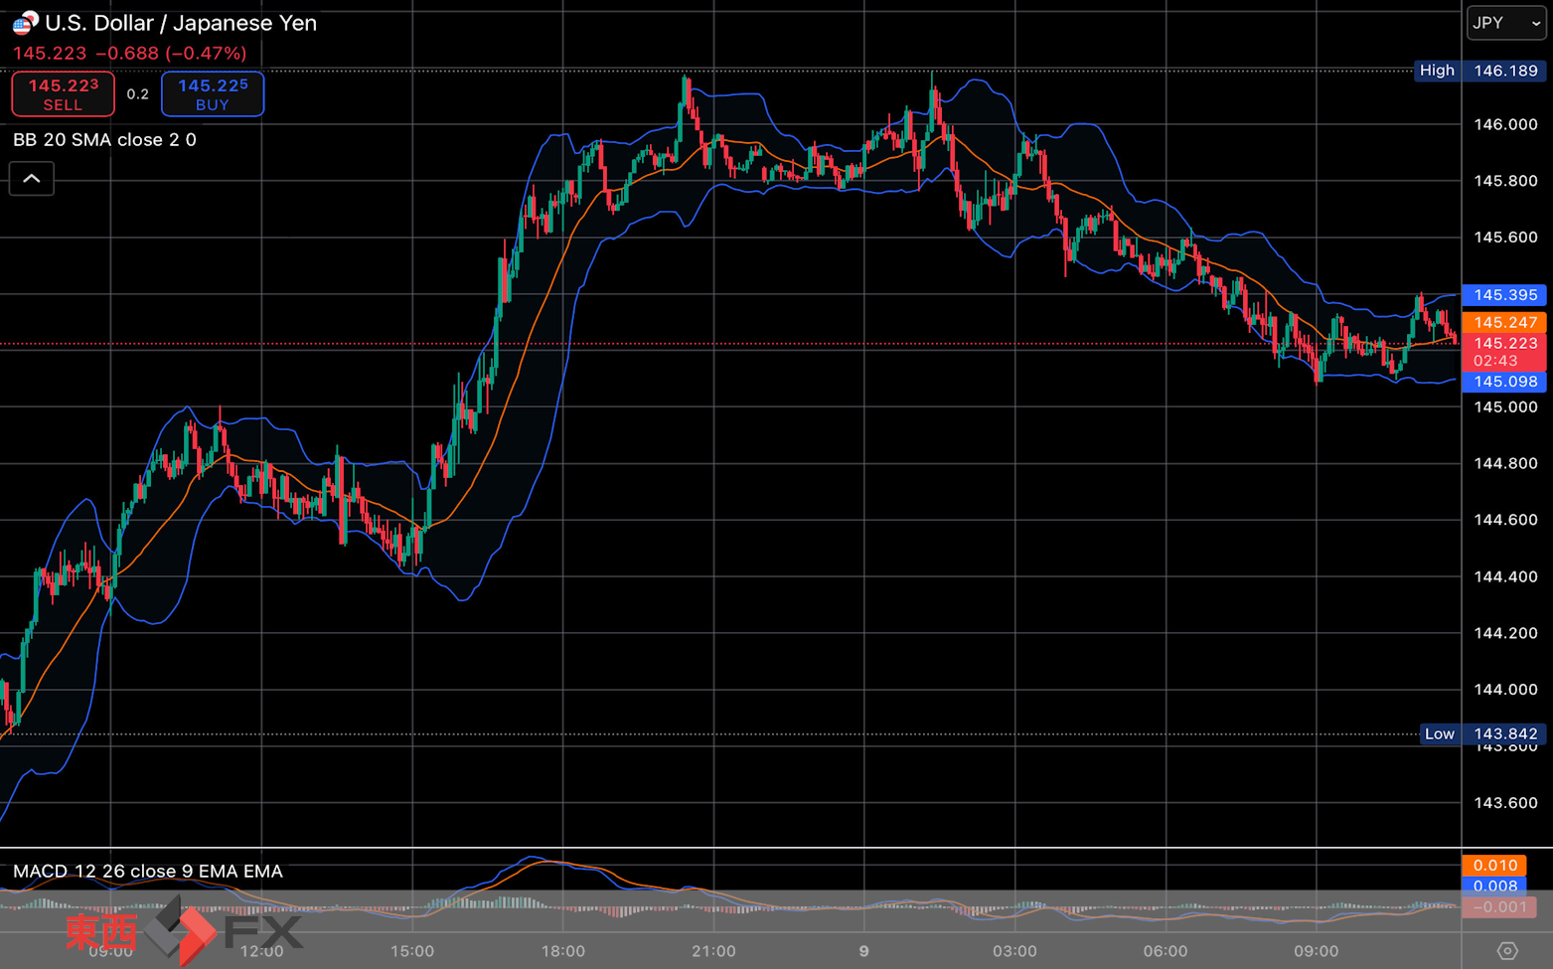Click the 03:00 time axis marker
The width and height of the screenshot is (1553, 969).
1014,951
